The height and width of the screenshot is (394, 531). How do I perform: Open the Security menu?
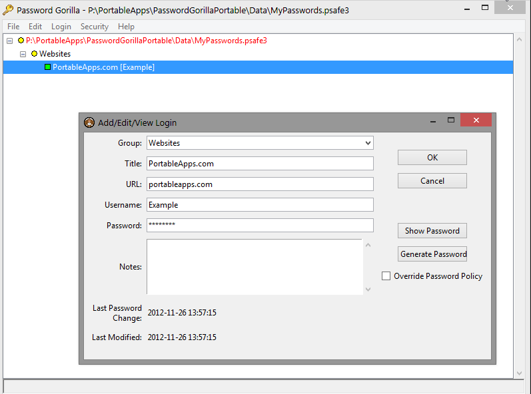click(95, 27)
